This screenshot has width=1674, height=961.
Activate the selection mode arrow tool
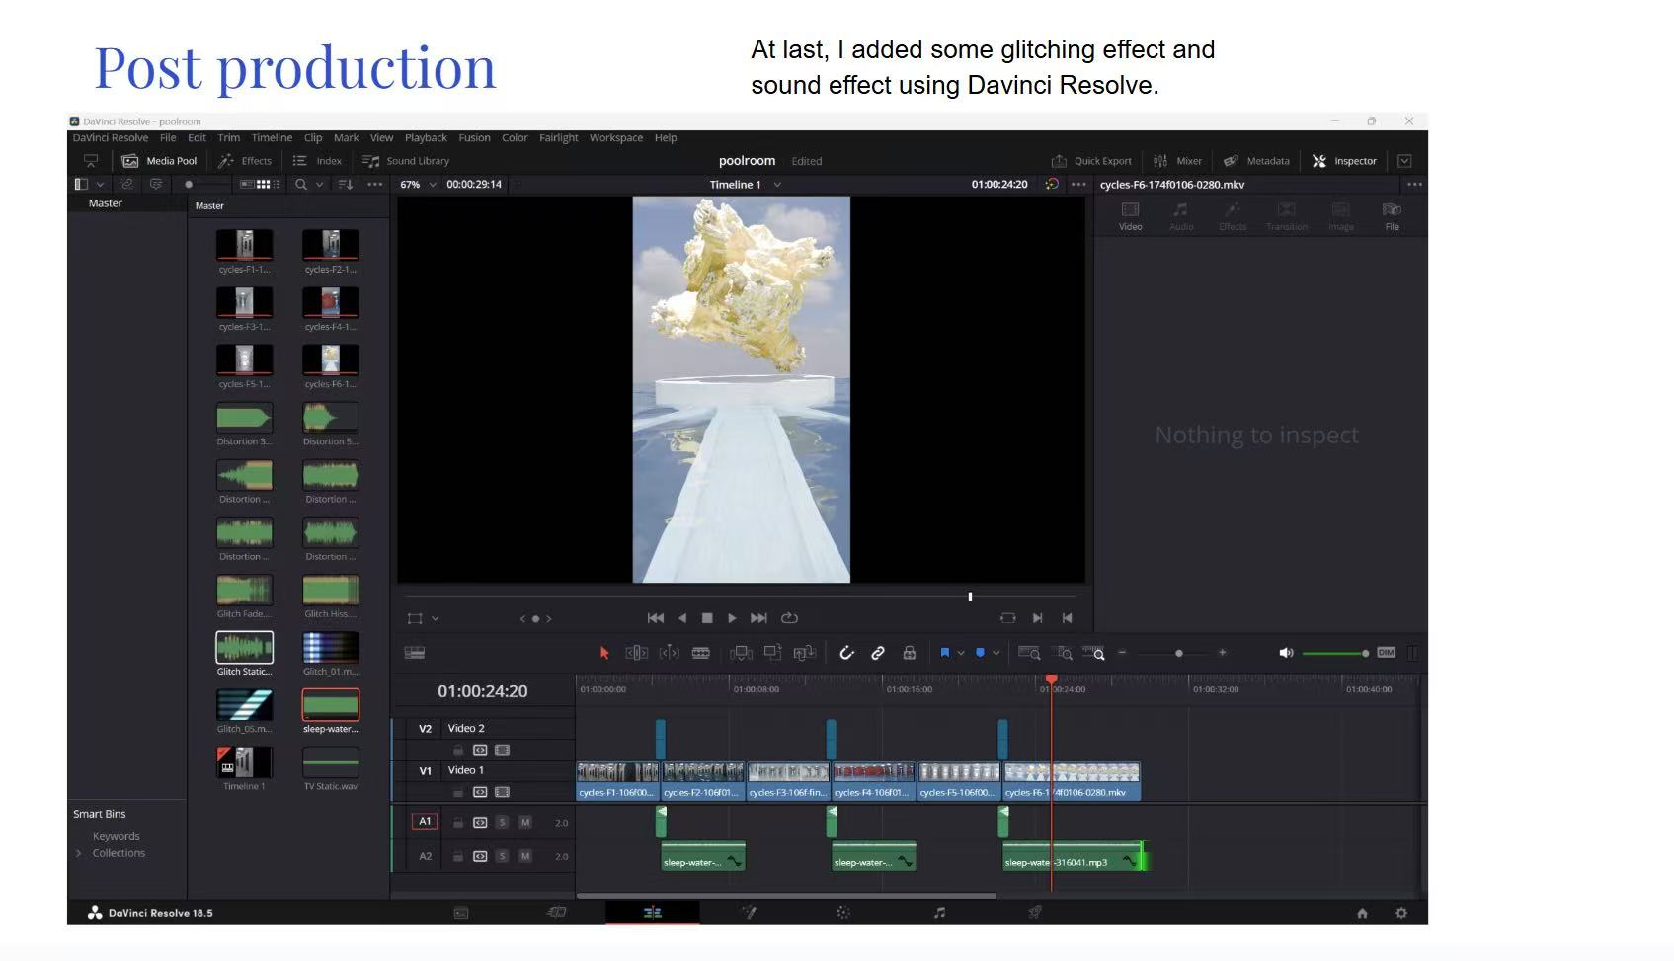pos(604,653)
